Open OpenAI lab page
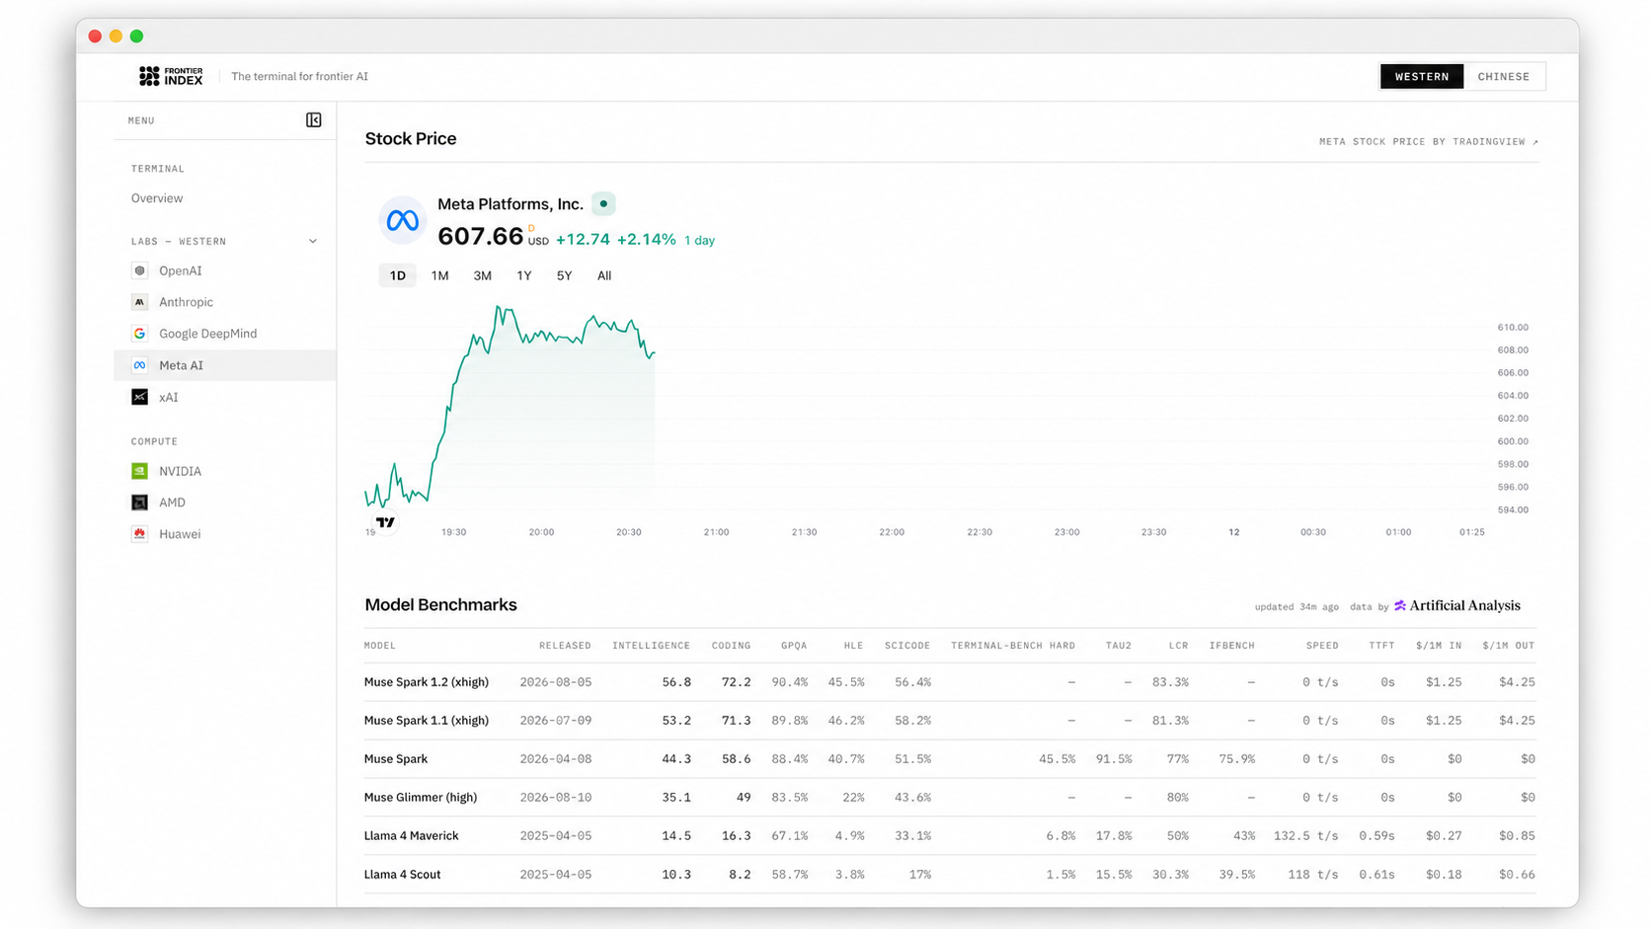This screenshot has height=929, width=1651. tap(181, 271)
